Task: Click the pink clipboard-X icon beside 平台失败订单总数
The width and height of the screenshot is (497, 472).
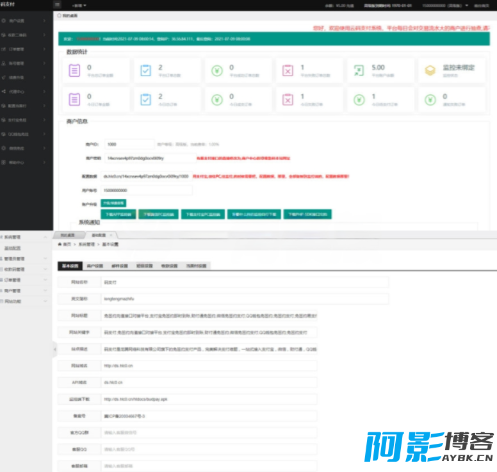Action: (x=288, y=70)
